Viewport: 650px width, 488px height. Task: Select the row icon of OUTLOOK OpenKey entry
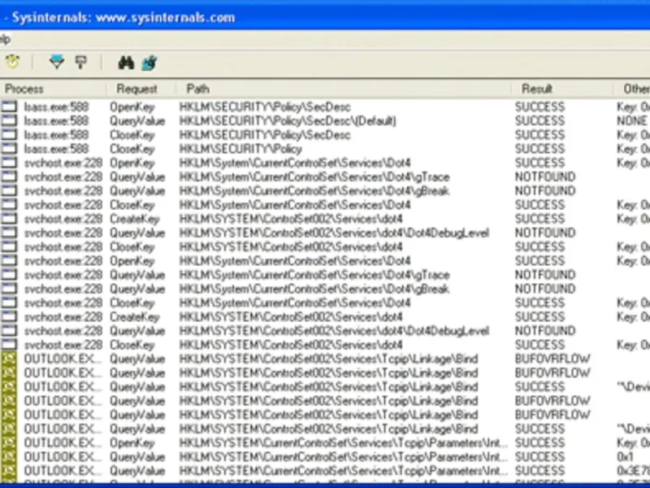tap(9, 442)
